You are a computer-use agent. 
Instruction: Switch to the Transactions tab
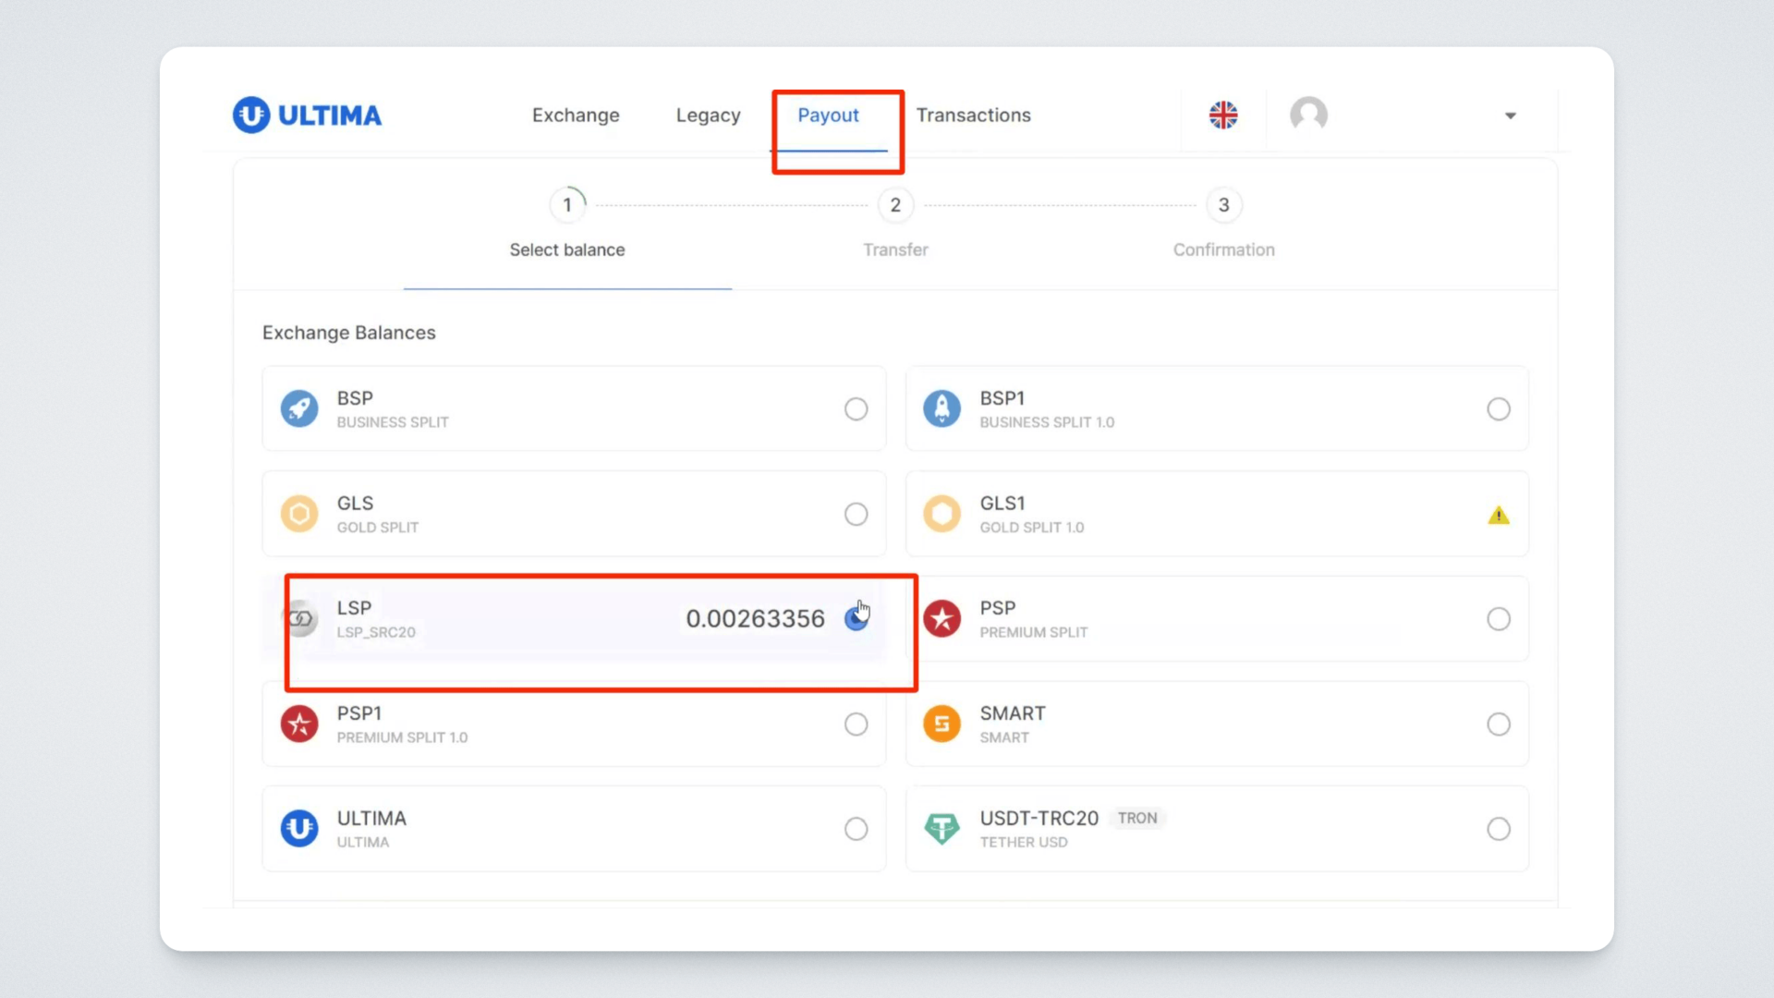pyautogui.click(x=973, y=116)
